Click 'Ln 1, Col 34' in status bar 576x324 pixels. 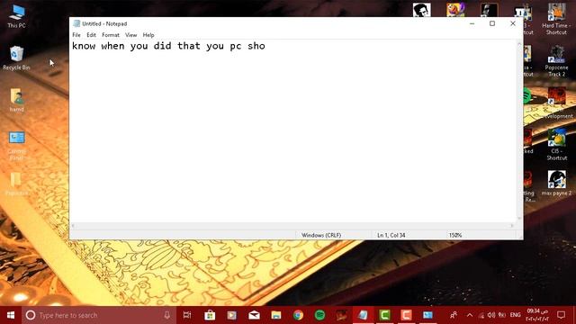391,235
